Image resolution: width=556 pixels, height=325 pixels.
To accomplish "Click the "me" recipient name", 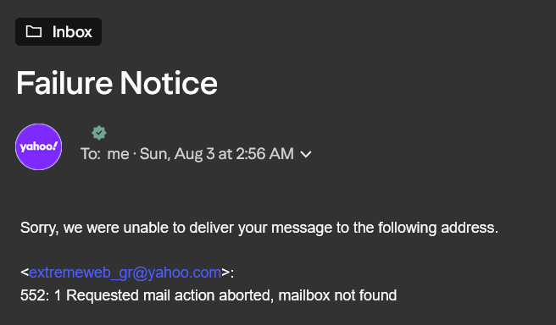I will click(118, 154).
